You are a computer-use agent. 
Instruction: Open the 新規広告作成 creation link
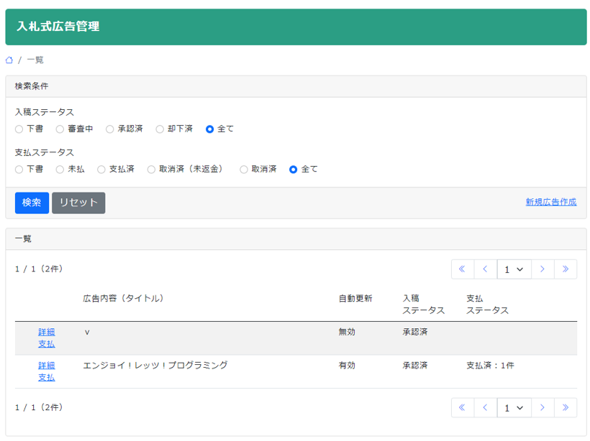(x=550, y=203)
